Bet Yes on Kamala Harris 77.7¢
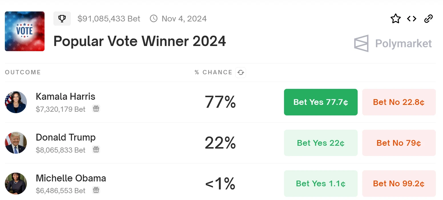 click(321, 102)
